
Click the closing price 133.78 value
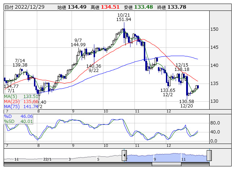point(177,7)
